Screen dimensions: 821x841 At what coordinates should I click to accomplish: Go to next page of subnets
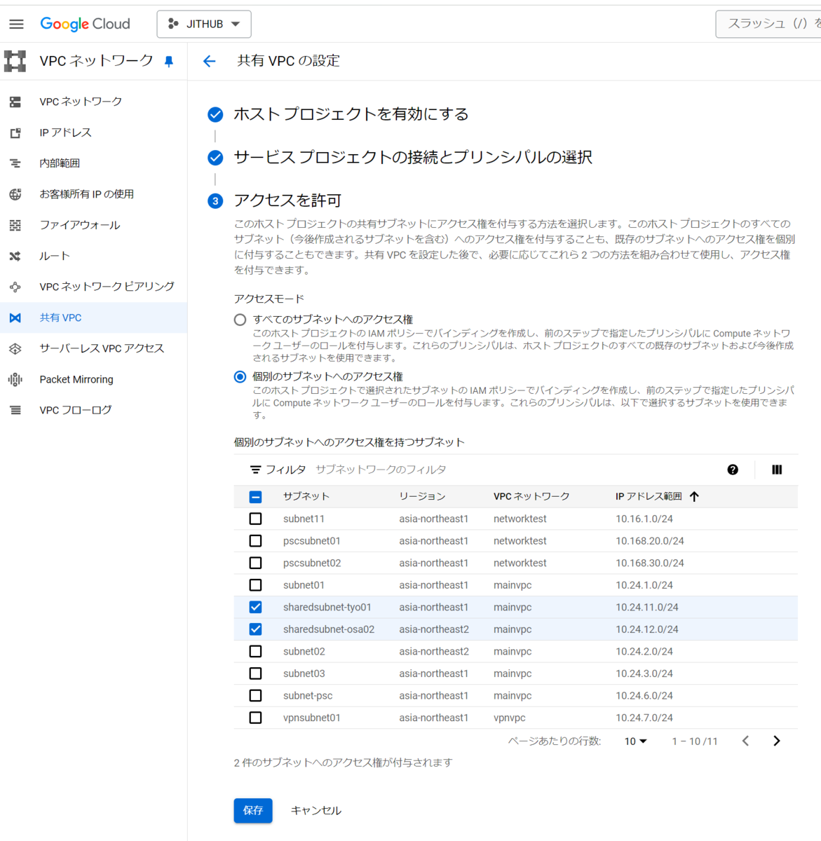coord(776,741)
